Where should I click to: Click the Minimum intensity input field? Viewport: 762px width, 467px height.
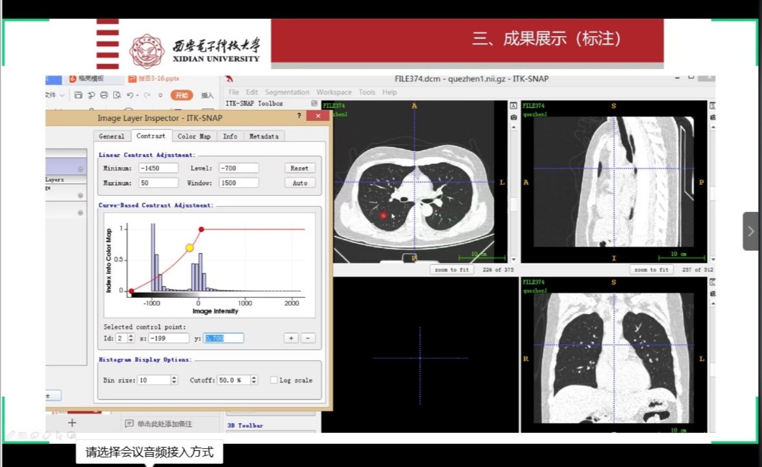158,168
